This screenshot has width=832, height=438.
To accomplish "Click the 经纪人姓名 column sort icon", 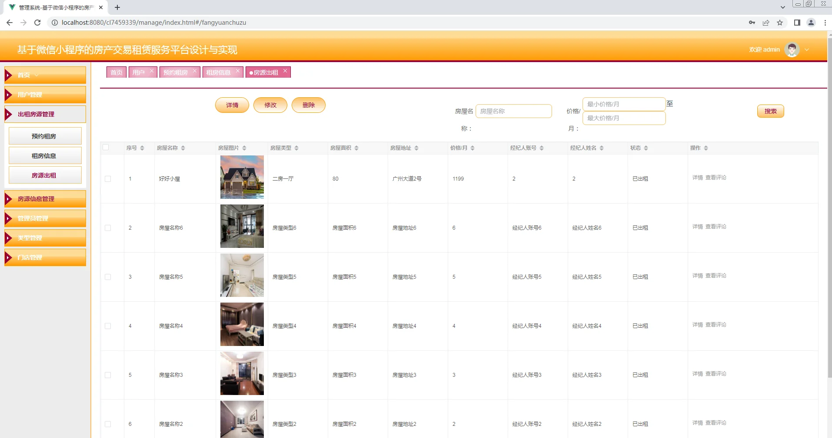I will click(602, 148).
